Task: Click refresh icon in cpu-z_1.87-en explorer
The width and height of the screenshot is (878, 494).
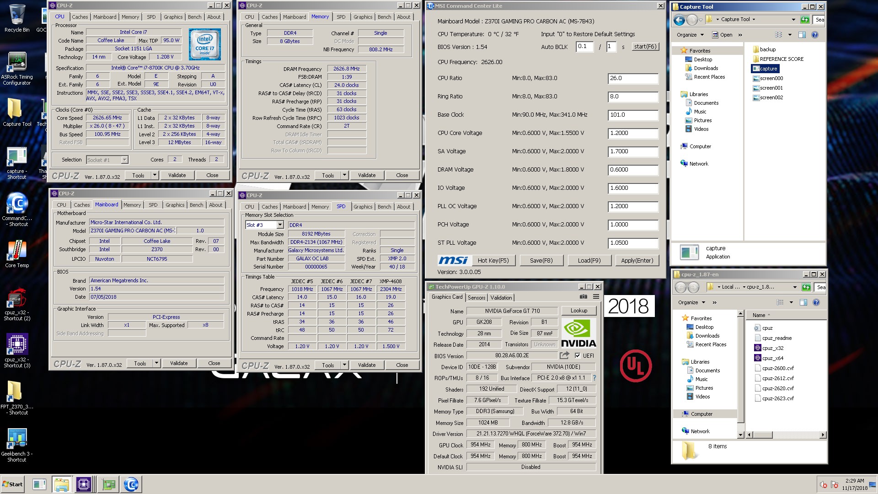Action: click(x=806, y=287)
